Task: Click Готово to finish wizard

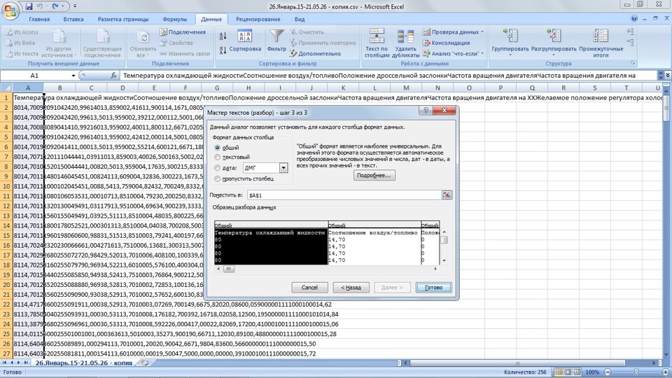Action: tap(434, 288)
